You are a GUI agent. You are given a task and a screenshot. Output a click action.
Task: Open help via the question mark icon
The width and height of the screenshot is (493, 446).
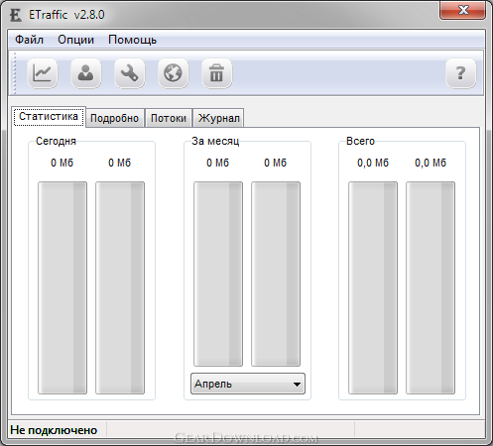click(x=461, y=73)
